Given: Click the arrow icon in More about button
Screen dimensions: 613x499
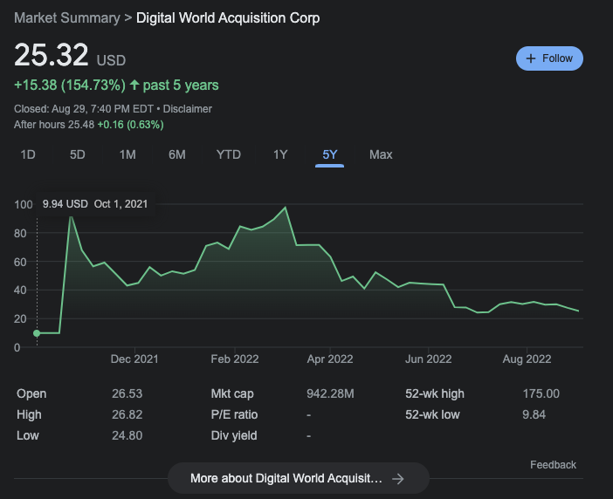Looking at the screenshot, I should [398, 478].
